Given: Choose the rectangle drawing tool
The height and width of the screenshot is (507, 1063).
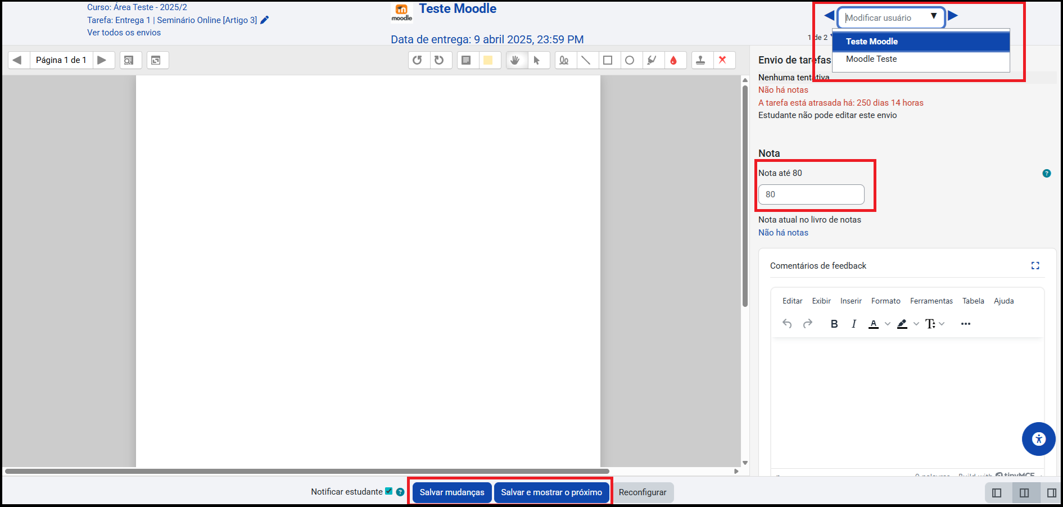Looking at the screenshot, I should [x=608, y=60].
